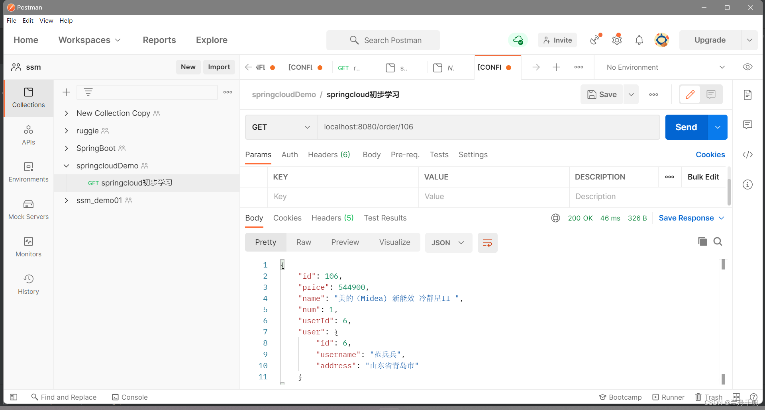Image resolution: width=765 pixels, height=410 pixels.
Task: Open the Save options dropdown arrow
Action: [631, 94]
